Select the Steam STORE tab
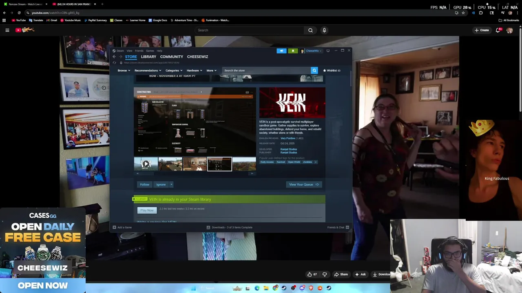This screenshot has width=522, height=293. point(131,57)
